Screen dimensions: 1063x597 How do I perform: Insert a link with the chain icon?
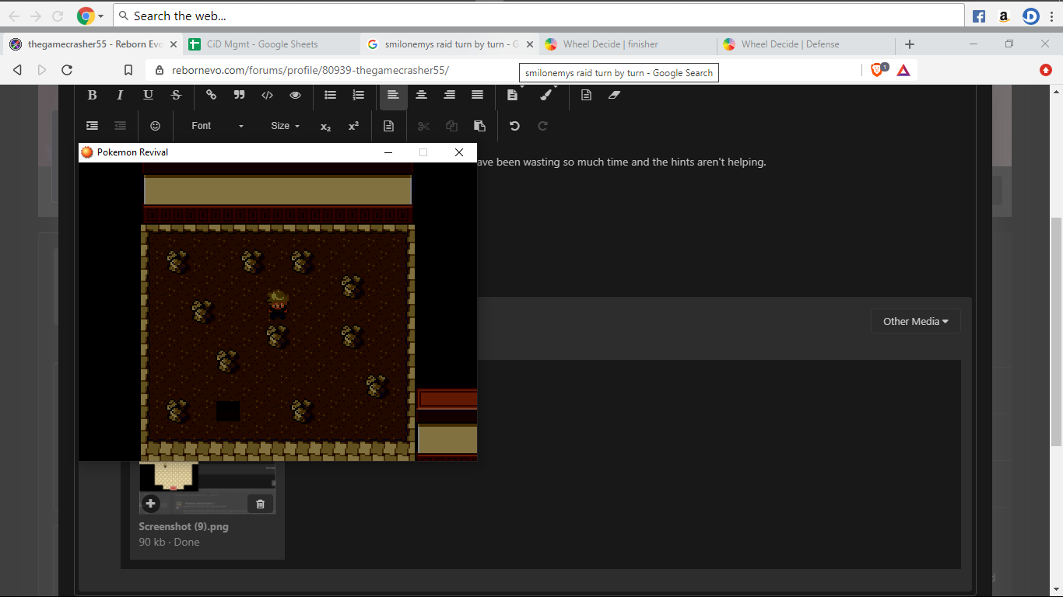point(211,95)
